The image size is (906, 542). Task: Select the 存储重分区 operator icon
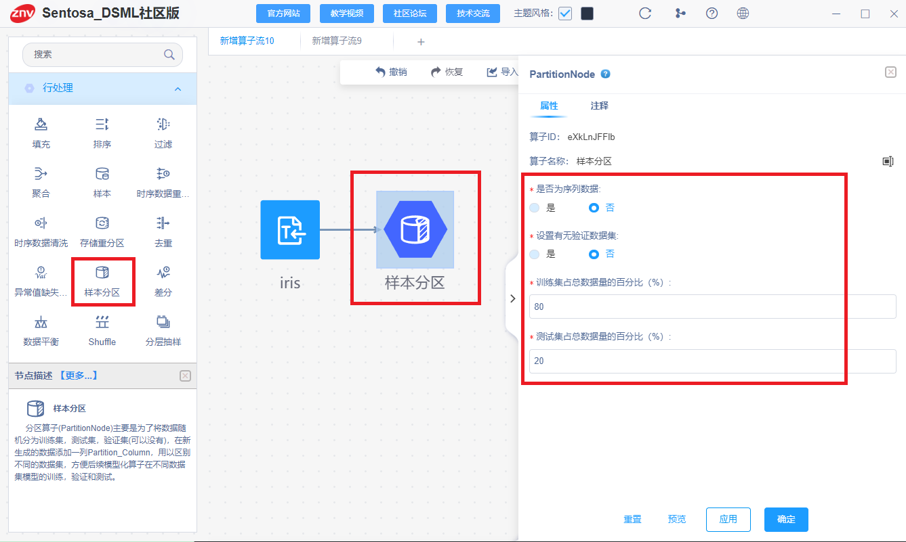tap(102, 223)
